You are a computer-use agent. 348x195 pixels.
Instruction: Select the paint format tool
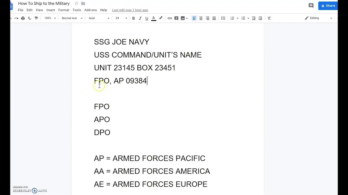pyautogui.click(x=36, y=18)
